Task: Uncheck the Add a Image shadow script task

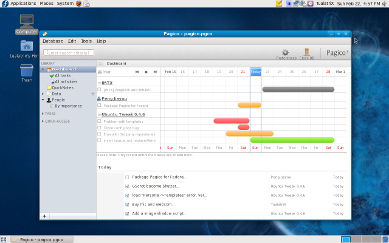Action: [127, 214]
